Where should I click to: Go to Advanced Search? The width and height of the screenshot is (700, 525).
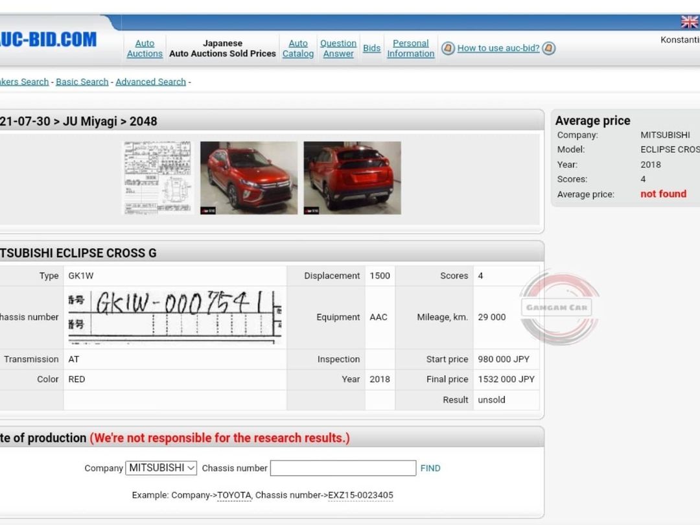[150, 82]
